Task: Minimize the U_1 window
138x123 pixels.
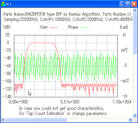Action: [x=122, y=4]
